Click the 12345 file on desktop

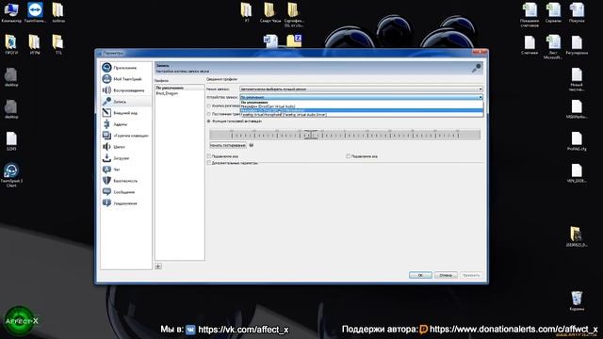coord(11,141)
